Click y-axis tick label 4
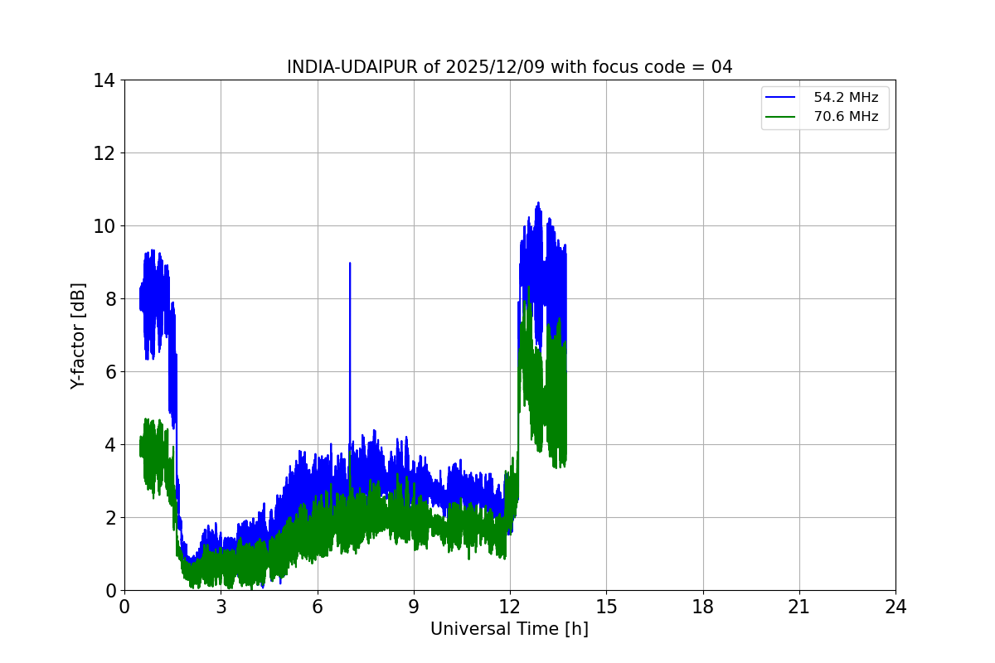Viewport: 995px width, 663px height. [109, 445]
